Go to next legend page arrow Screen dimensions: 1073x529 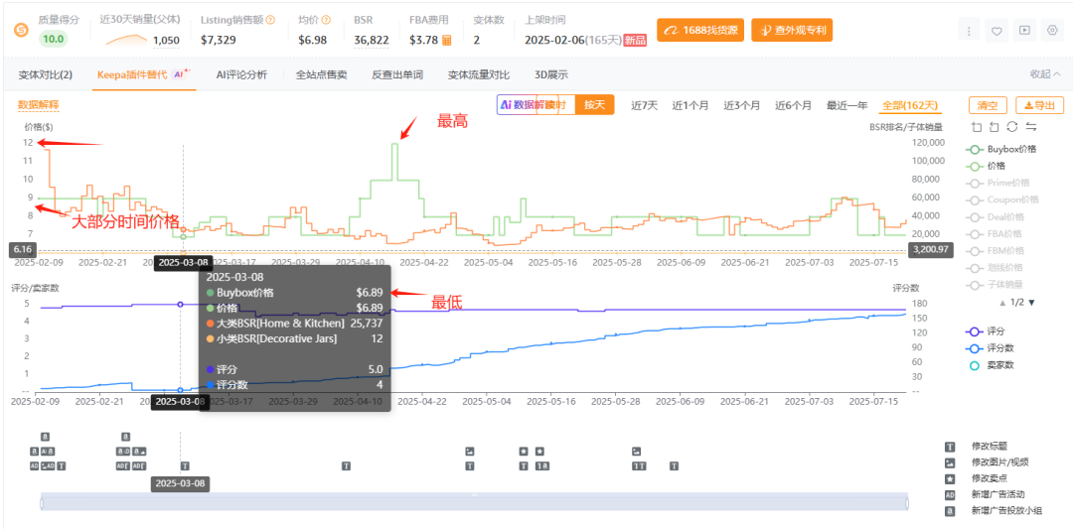(x=1032, y=302)
